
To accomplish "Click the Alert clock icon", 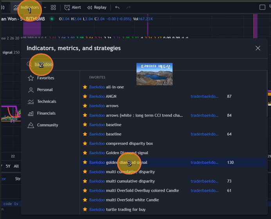I will click(x=67, y=7).
